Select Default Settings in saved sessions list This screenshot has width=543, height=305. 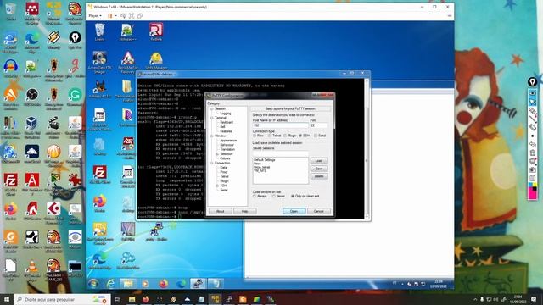265,160
